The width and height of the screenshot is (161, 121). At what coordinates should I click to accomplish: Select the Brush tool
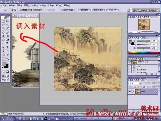tap(7, 33)
